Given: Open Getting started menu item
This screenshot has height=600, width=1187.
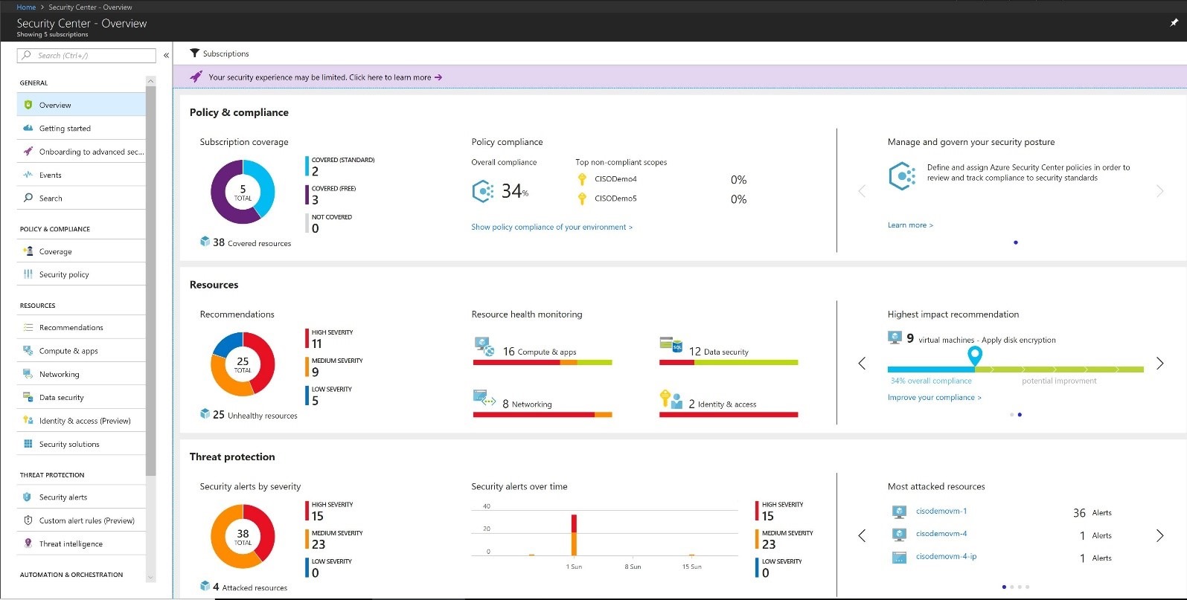Looking at the screenshot, I should tap(81, 128).
